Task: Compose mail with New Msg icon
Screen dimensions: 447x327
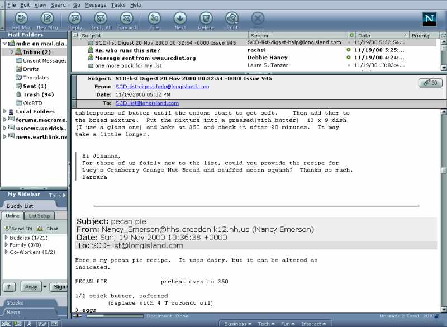Action: tap(47, 21)
